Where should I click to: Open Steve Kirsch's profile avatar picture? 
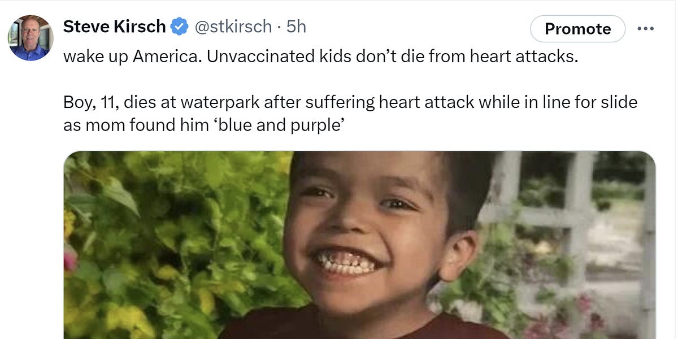click(x=31, y=38)
